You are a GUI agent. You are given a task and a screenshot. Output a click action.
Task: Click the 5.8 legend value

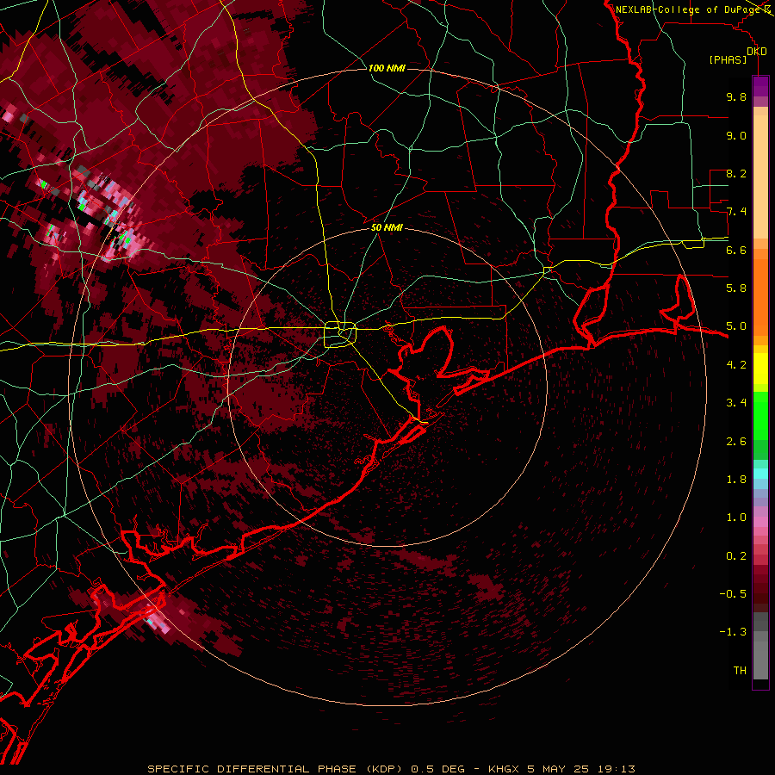pyautogui.click(x=736, y=288)
